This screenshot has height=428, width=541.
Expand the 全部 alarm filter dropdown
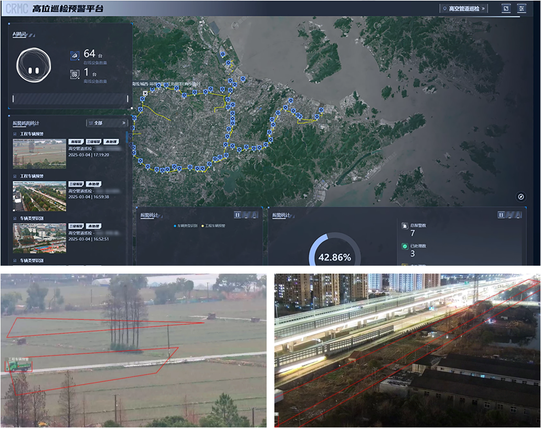tap(107, 123)
